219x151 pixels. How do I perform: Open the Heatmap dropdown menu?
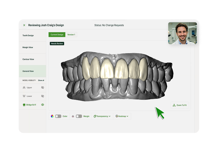pos(122,116)
